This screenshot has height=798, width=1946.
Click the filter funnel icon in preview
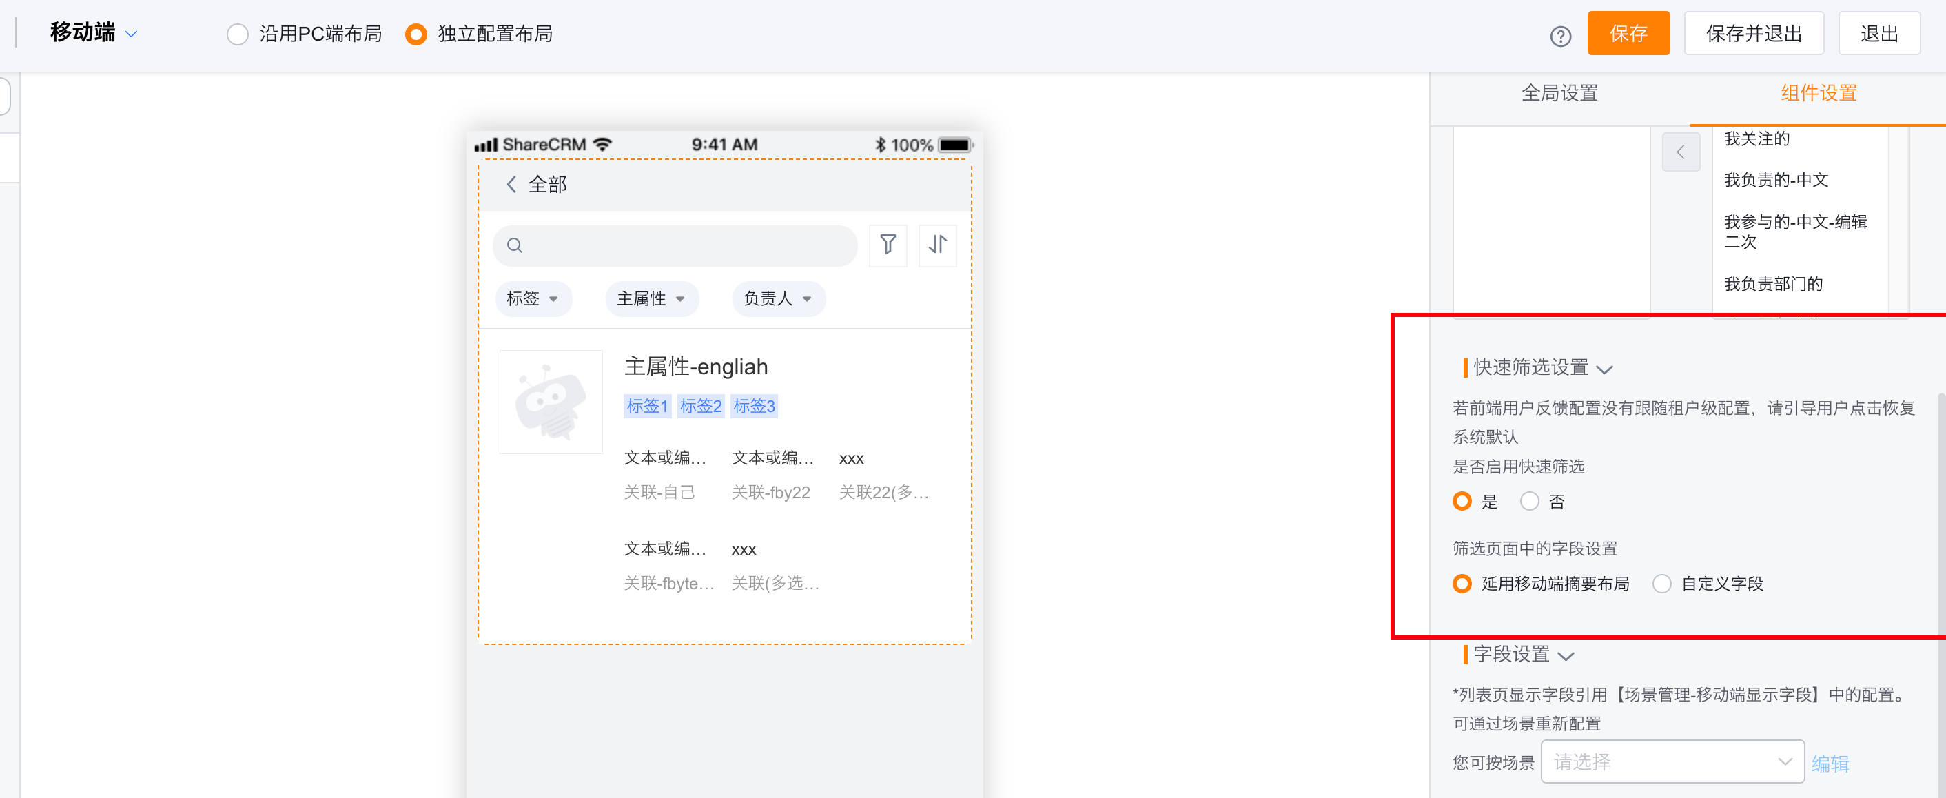point(888,245)
